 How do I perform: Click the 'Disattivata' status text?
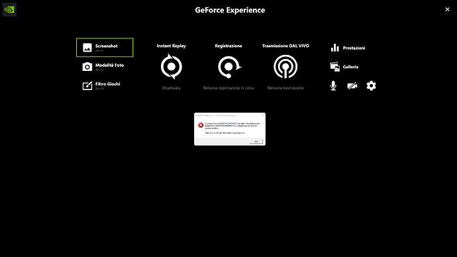pos(172,88)
